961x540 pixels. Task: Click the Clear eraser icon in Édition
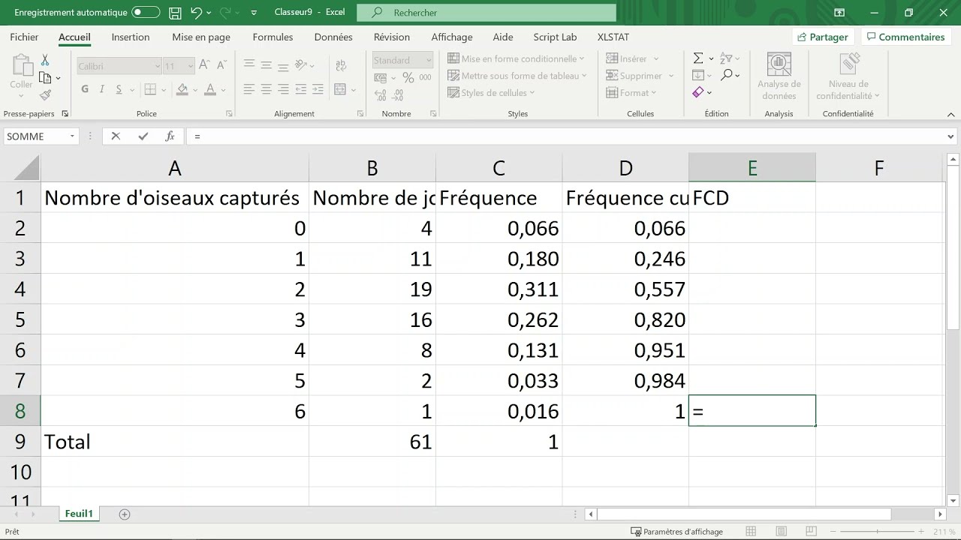pos(698,92)
